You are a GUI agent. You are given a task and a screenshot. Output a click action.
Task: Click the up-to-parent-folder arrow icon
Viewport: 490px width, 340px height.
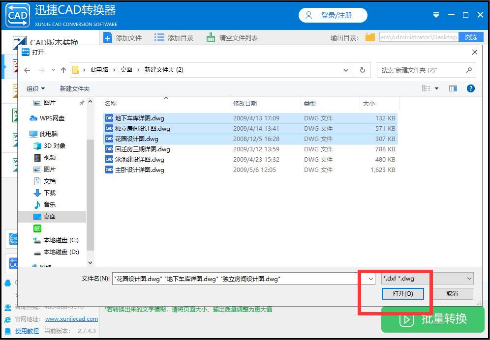pyautogui.click(x=63, y=70)
